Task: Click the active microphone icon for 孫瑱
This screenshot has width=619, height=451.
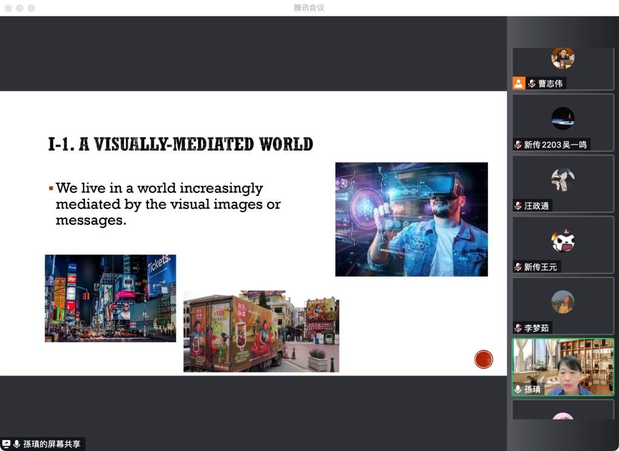Action: [518, 389]
